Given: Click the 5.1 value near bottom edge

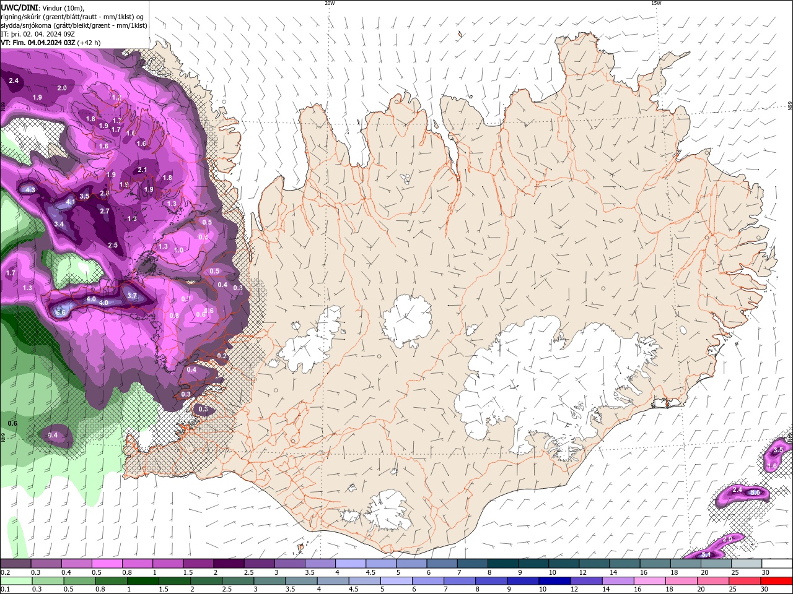Looking at the screenshot, I should [x=706, y=554].
